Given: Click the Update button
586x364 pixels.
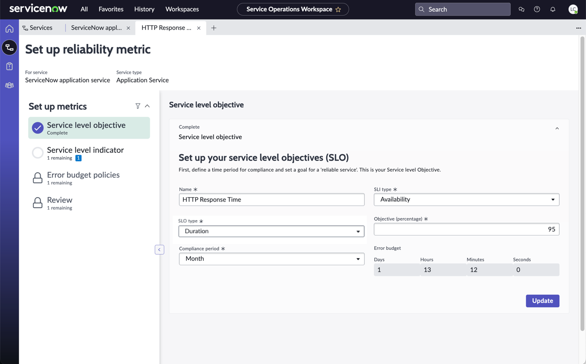Looking at the screenshot, I should (542, 301).
